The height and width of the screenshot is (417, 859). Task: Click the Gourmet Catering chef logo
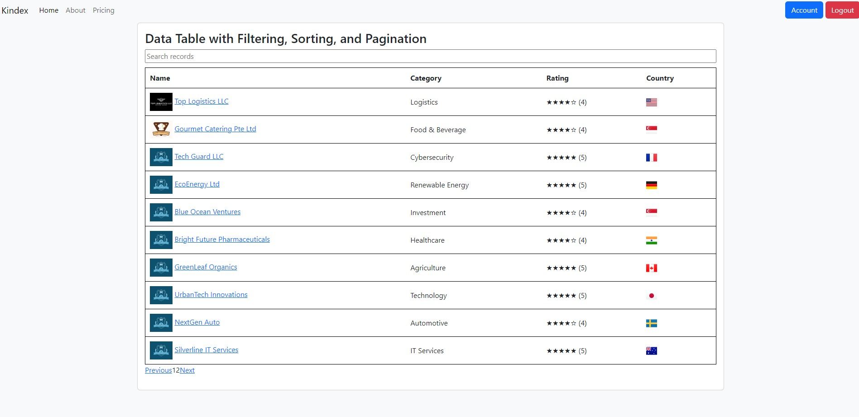pos(161,129)
